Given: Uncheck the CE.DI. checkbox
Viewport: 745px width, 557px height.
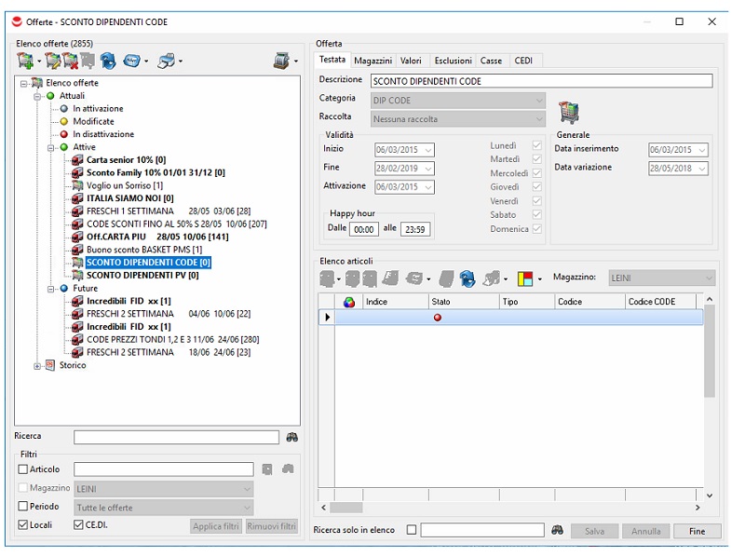Looking at the screenshot, I should point(79,525).
